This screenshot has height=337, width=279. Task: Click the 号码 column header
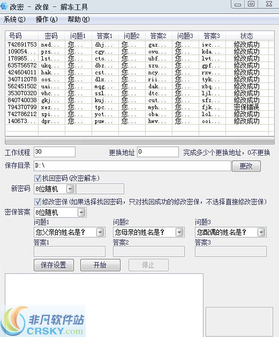point(22,36)
